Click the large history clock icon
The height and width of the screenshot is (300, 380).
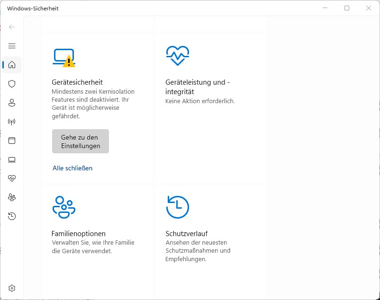coord(178,207)
